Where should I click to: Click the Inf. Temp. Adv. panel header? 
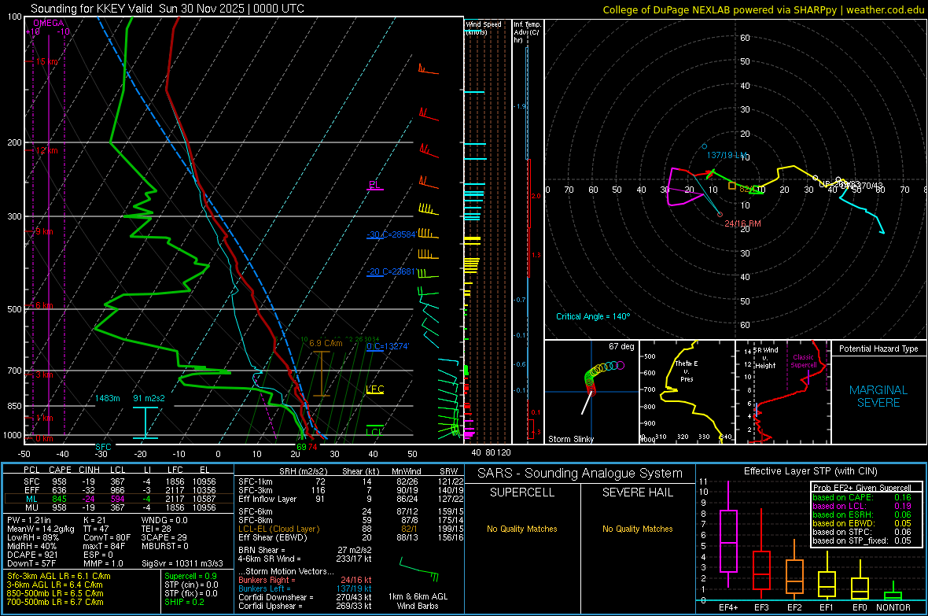point(527,32)
